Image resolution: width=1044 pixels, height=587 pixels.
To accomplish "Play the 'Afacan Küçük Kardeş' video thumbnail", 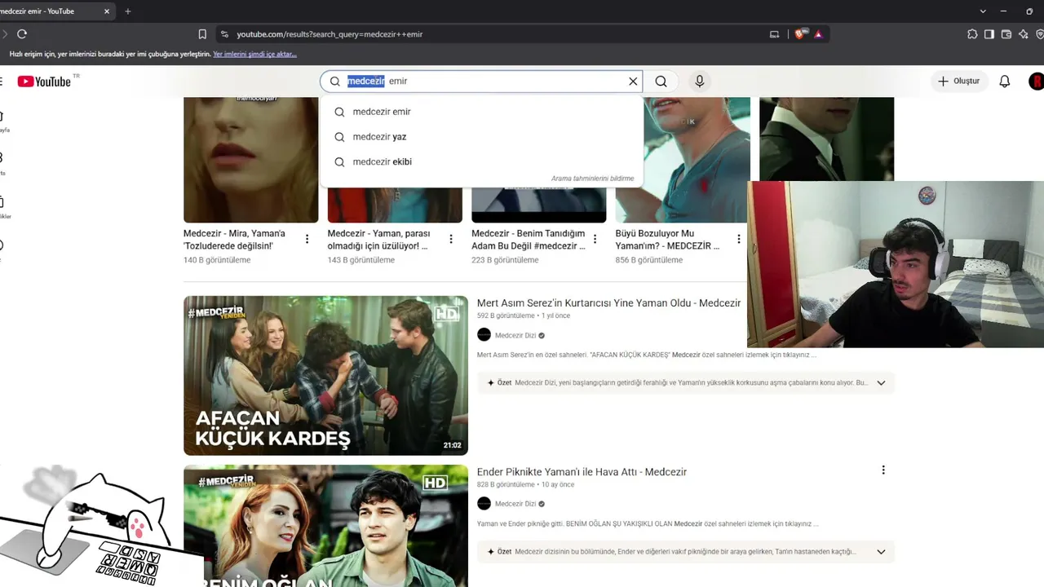I will click(325, 375).
